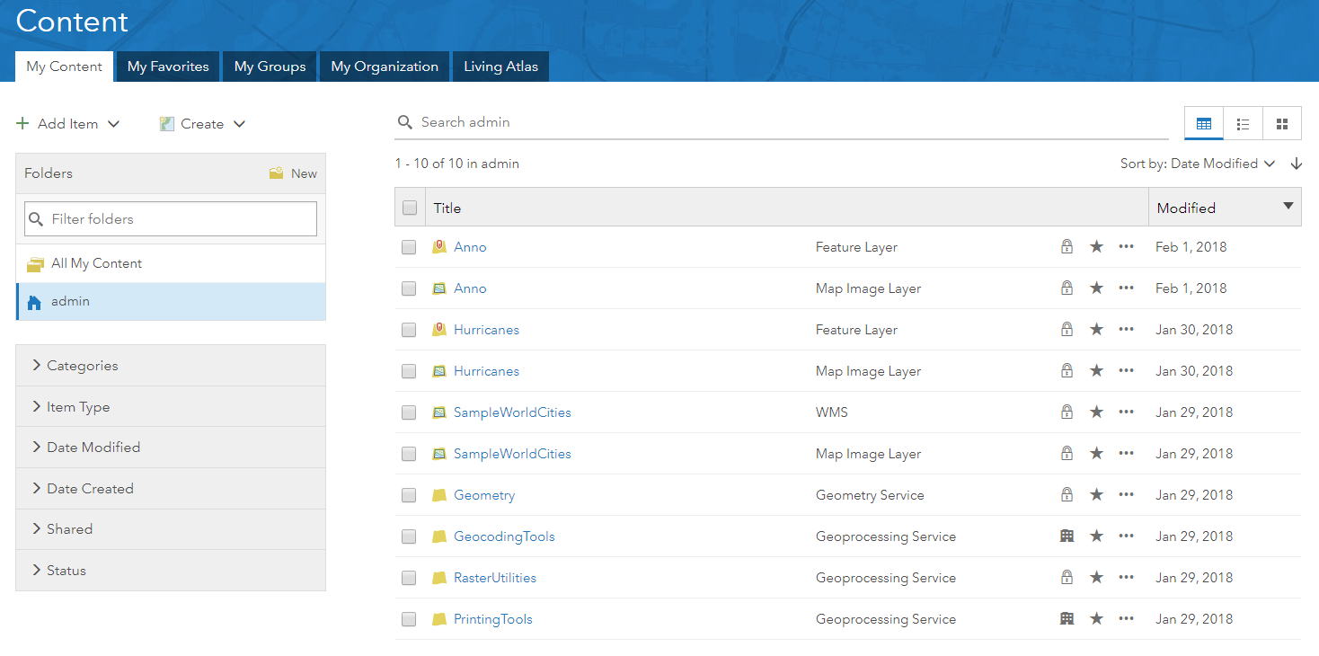Screen dimensions: 1319x656
Task: Open the Anno Feature Layer link
Action: [470, 247]
